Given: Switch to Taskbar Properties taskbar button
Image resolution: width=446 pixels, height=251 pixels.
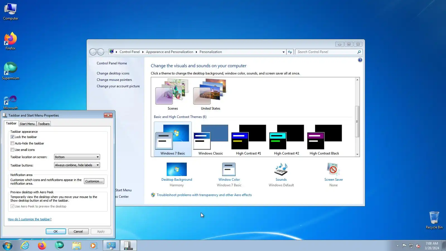Looking at the screenshot, I should [x=129, y=245].
